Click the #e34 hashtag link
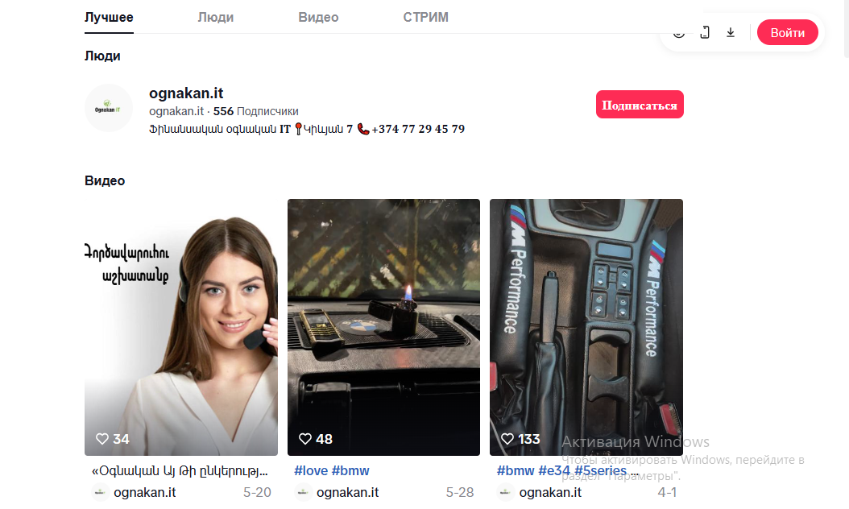This screenshot has width=849, height=509. point(554,470)
